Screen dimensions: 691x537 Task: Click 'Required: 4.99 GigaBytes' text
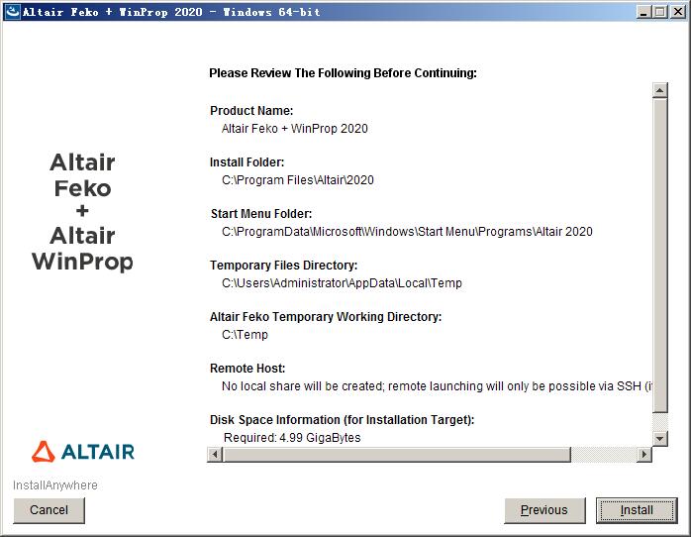click(x=292, y=438)
